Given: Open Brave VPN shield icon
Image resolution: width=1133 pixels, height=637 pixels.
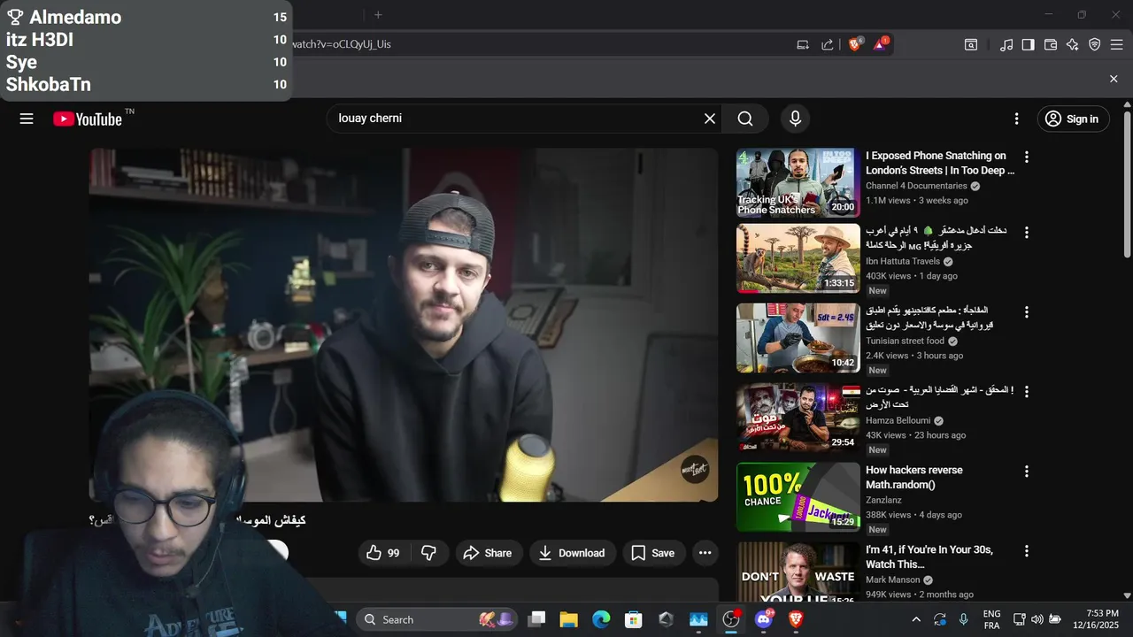Looking at the screenshot, I should [x=1095, y=44].
